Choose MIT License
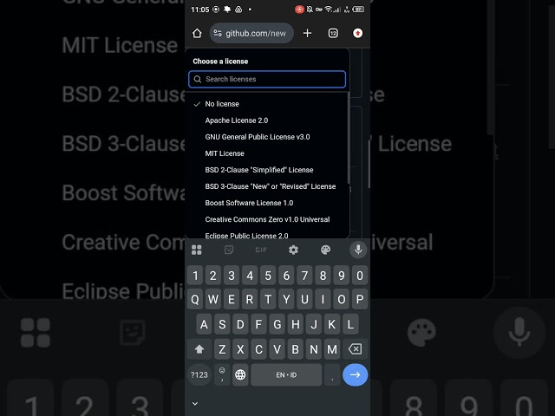 (x=267, y=153)
